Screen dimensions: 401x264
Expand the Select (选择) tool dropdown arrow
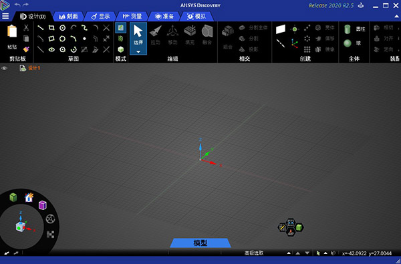pos(138,52)
